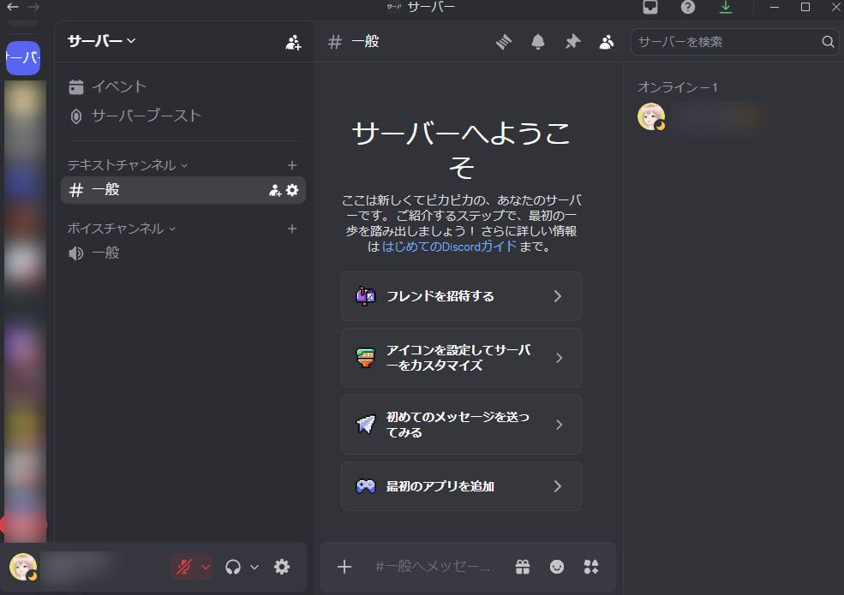Open notification settings bell icon
844x595 pixels.
[x=538, y=42]
